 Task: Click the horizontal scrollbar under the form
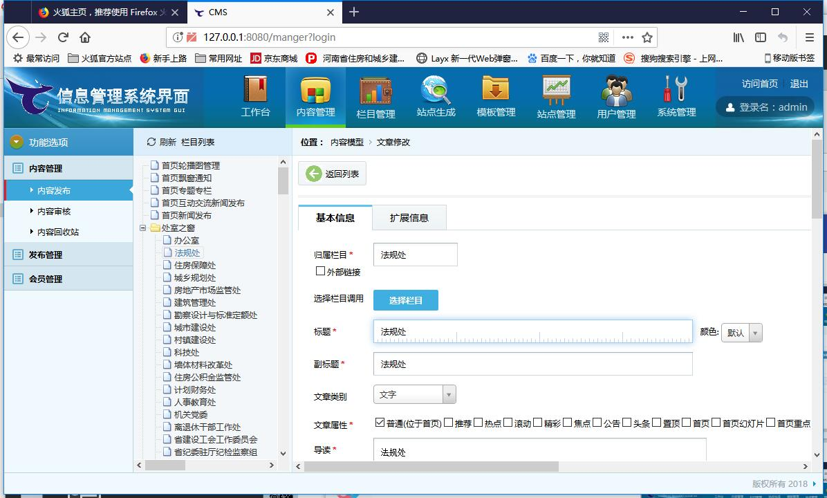pyautogui.click(x=430, y=466)
